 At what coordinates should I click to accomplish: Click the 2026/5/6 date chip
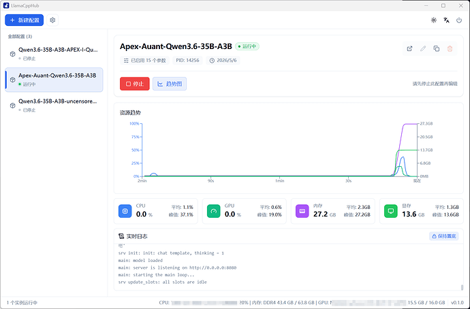click(x=223, y=61)
